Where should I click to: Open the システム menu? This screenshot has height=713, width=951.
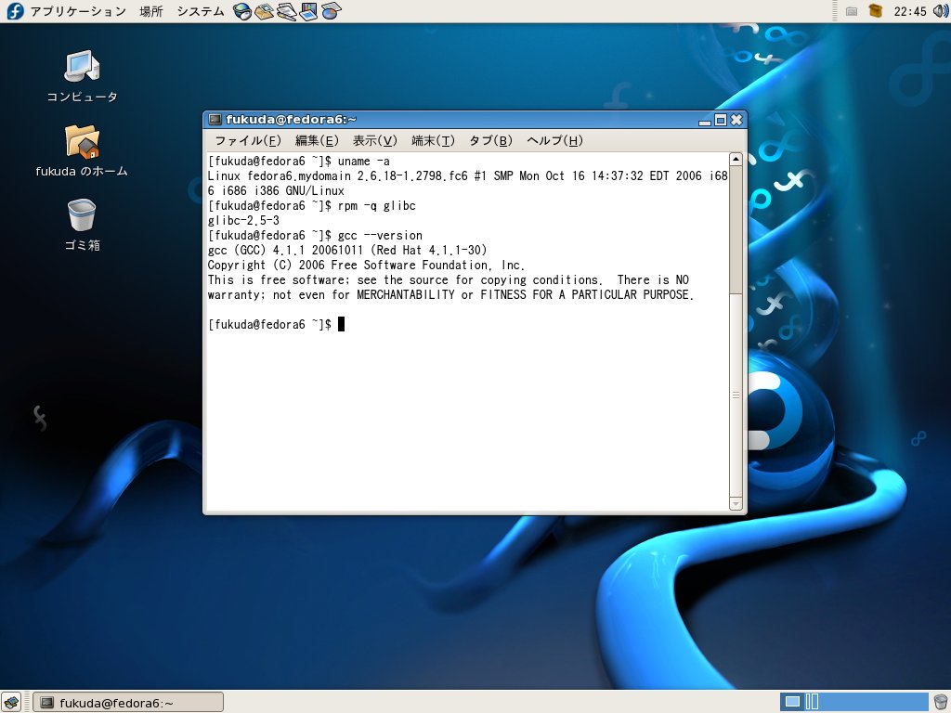click(x=200, y=11)
